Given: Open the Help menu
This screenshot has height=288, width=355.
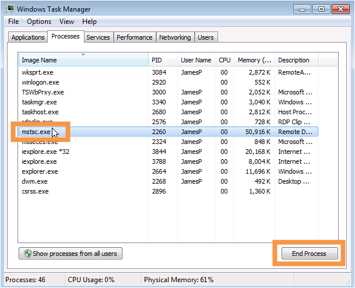Looking at the screenshot, I should pos(89,22).
